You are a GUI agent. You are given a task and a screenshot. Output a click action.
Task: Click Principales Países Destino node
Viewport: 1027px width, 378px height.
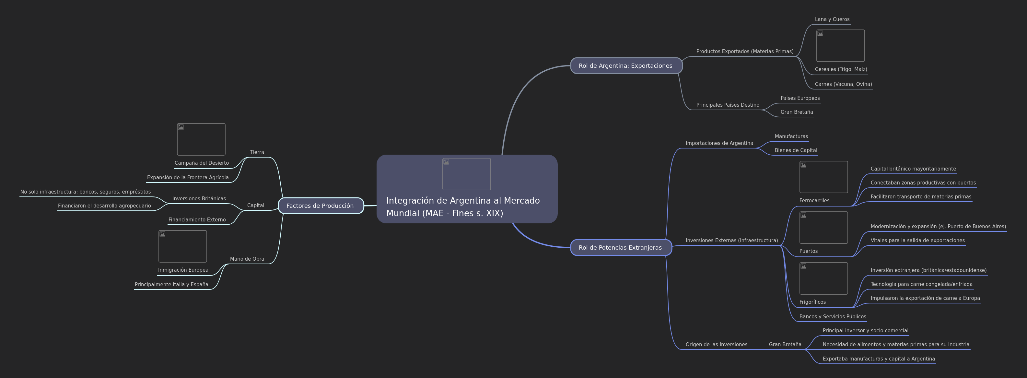click(728, 105)
